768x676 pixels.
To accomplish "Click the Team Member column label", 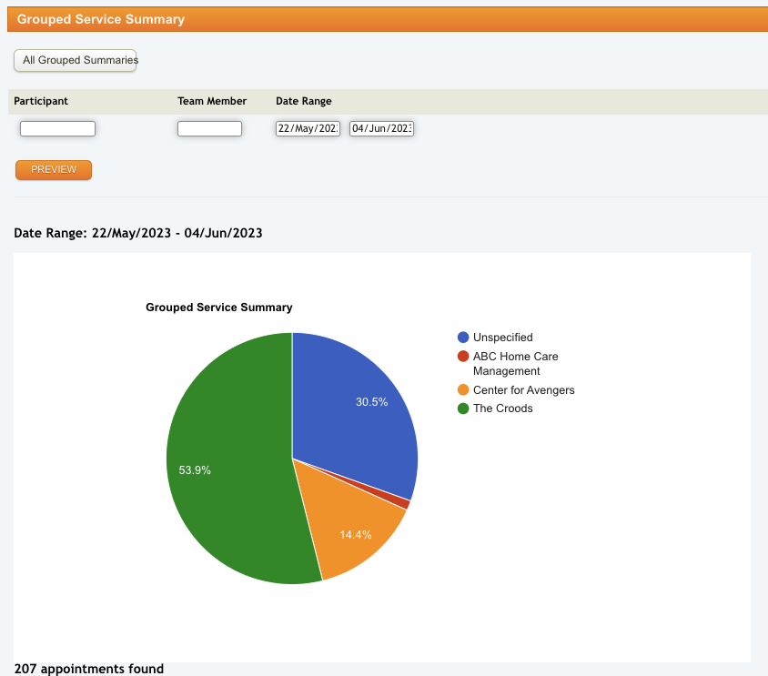I will coord(212,101).
